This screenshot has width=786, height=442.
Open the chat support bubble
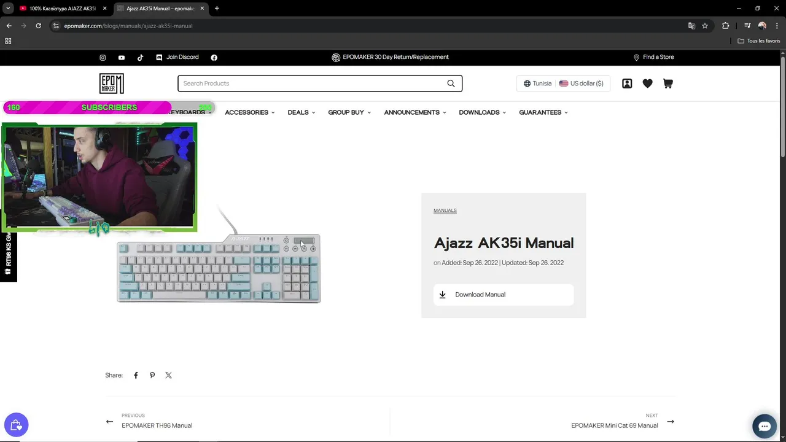click(x=765, y=426)
